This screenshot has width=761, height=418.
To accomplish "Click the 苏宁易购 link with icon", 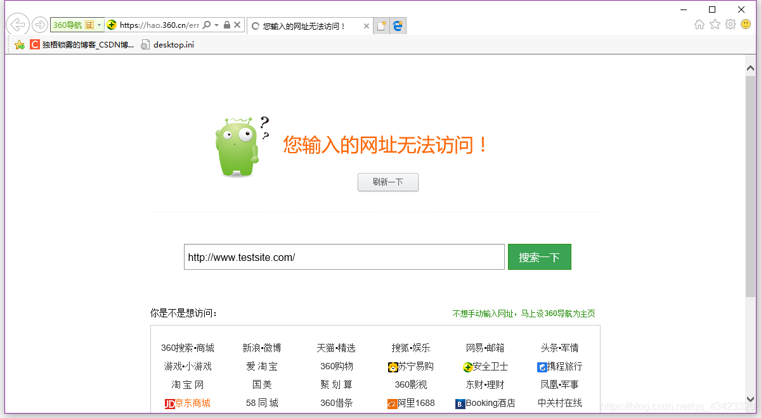I will [x=411, y=367].
